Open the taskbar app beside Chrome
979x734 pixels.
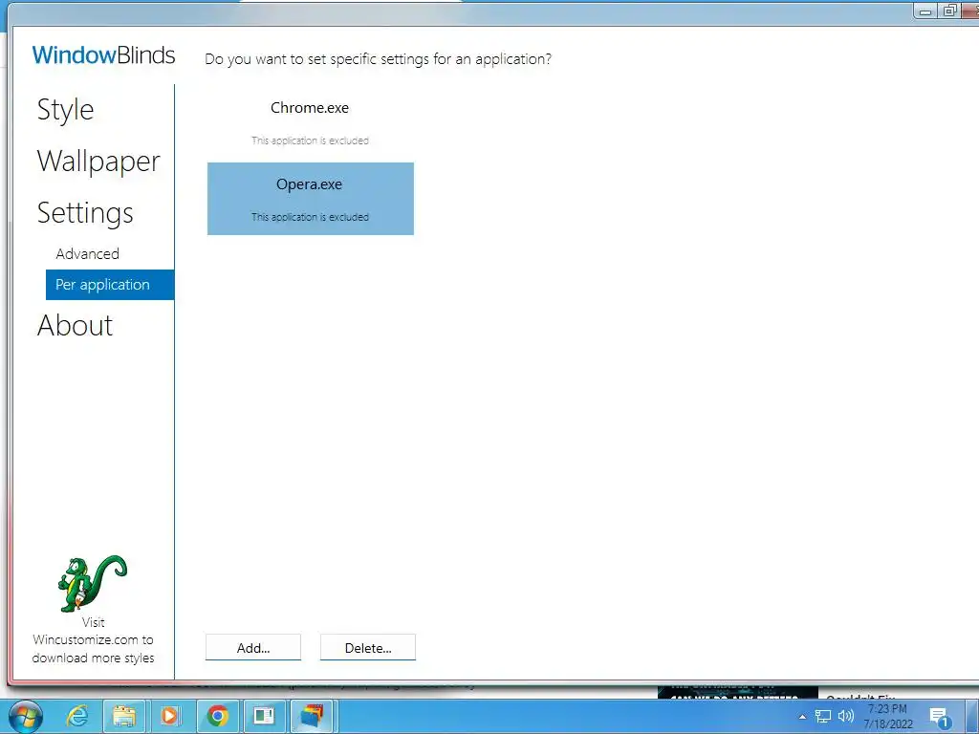tap(264, 716)
